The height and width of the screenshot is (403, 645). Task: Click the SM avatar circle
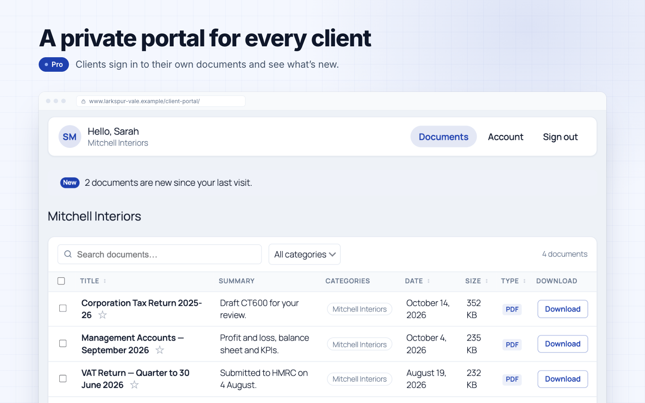tap(70, 137)
